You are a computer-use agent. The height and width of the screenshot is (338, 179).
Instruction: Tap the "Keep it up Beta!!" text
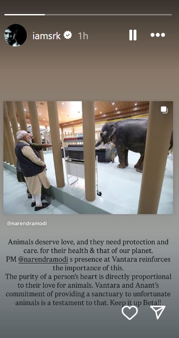click(136, 303)
